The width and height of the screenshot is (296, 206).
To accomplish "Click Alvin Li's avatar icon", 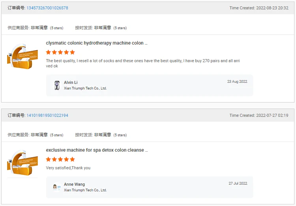I will pos(57,85).
